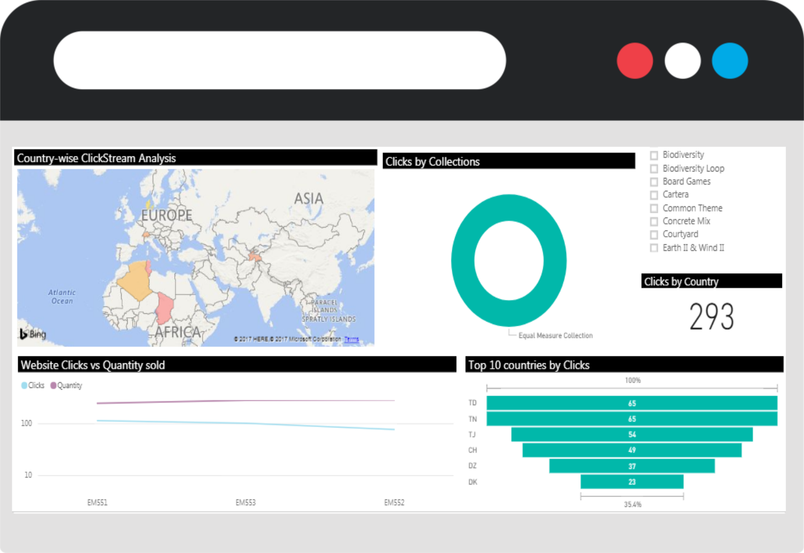Click the white circle in the browser header

pos(682,61)
